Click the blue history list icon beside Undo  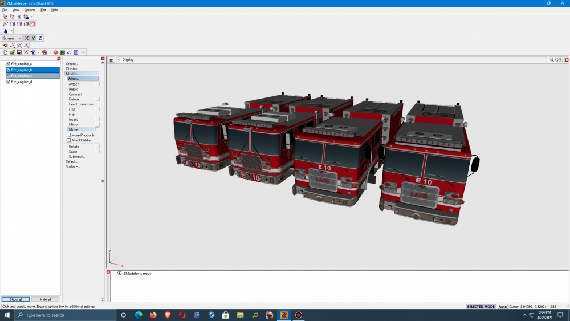point(76,52)
